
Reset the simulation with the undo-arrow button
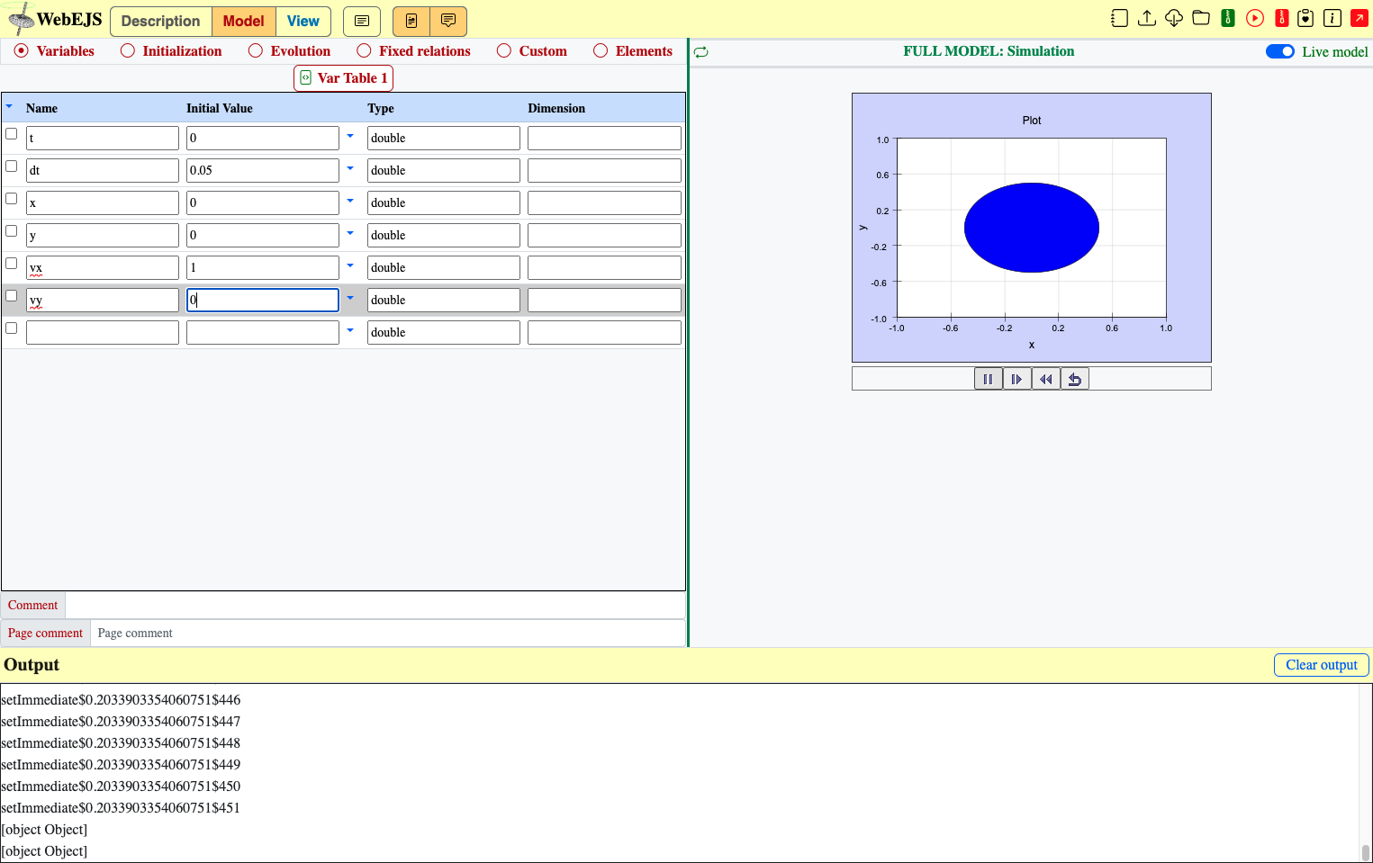coord(1074,379)
